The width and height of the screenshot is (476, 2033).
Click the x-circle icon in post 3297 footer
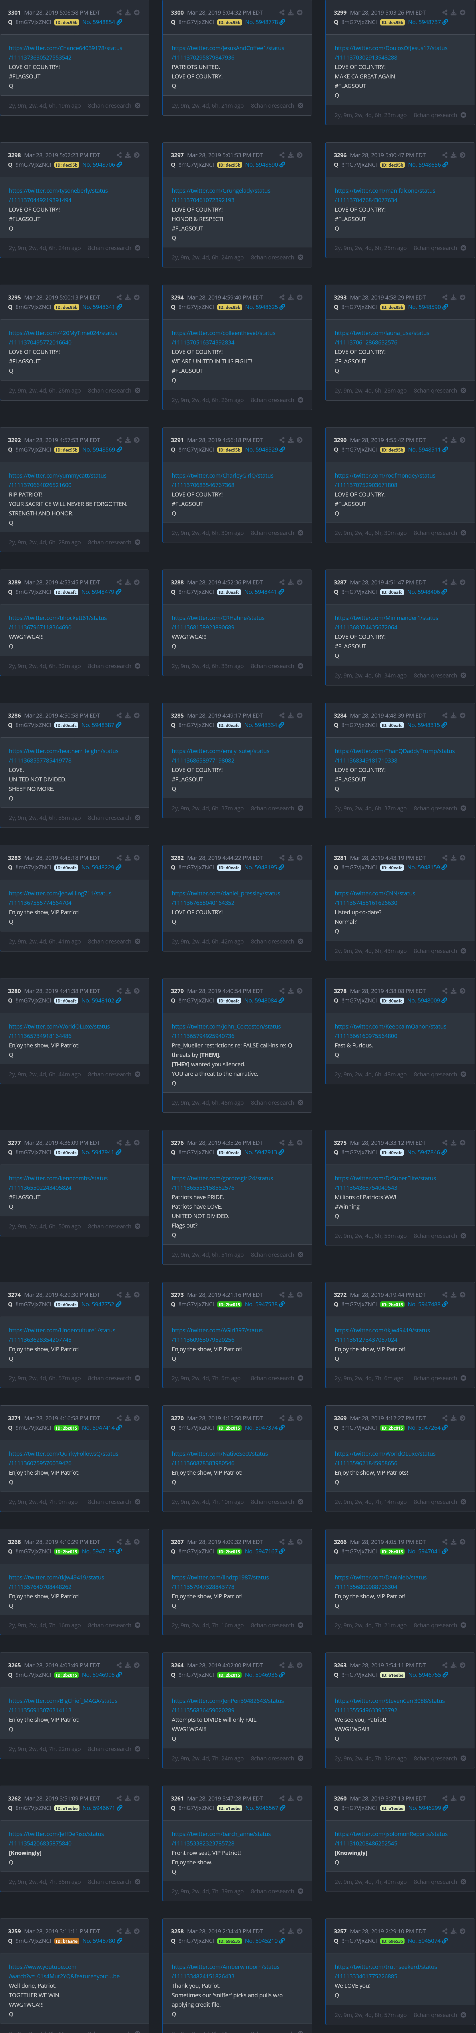[x=300, y=257]
